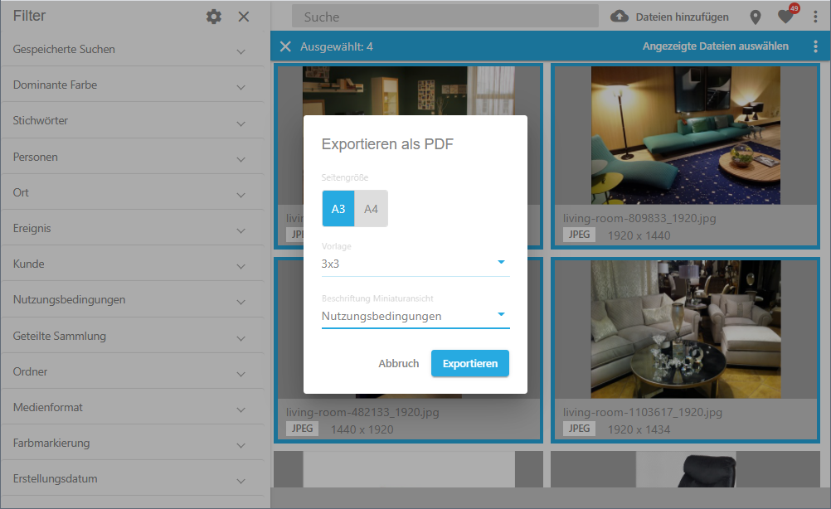Screen dimensions: 831x509
Task: Click Abbruch to cancel export
Action: point(399,363)
